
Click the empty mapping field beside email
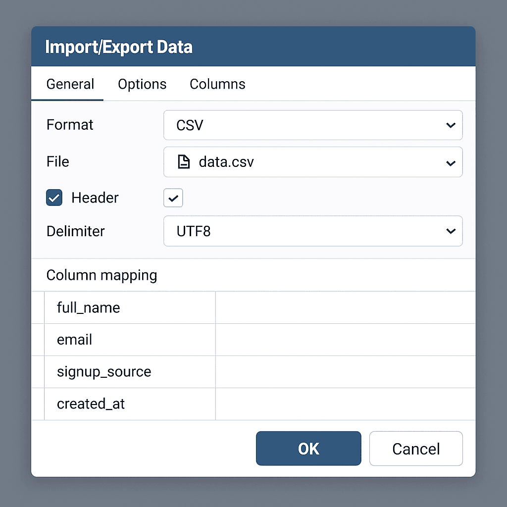pos(345,340)
